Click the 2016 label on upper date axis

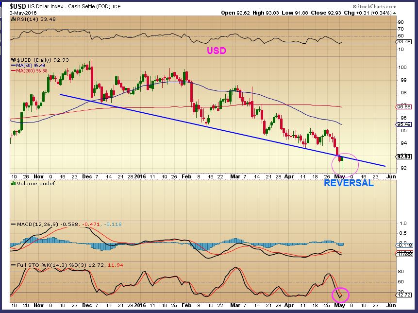140,176
